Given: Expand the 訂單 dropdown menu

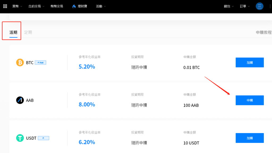Looking at the screenshot, I should point(245,6).
